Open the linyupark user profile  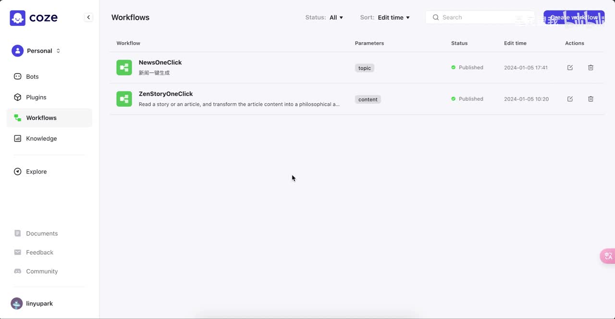39,304
